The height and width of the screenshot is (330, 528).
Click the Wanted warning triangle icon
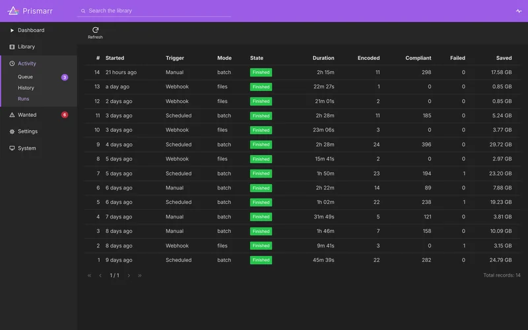[x=12, y=115]
